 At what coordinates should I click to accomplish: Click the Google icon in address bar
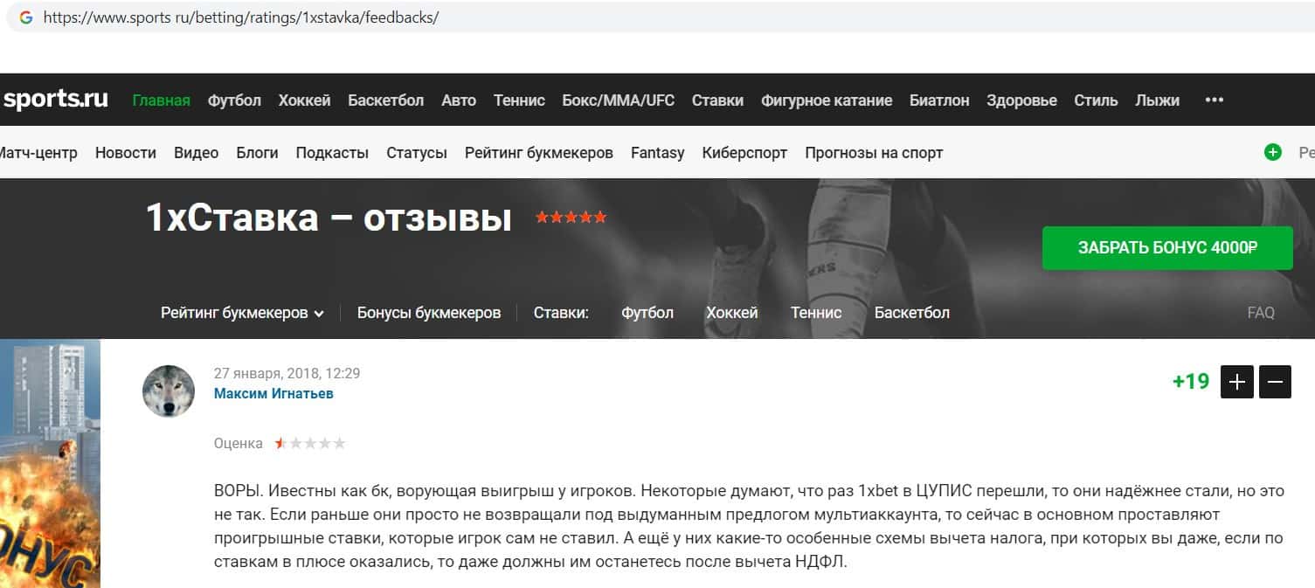pyautogui.click(x=26, y=17)
